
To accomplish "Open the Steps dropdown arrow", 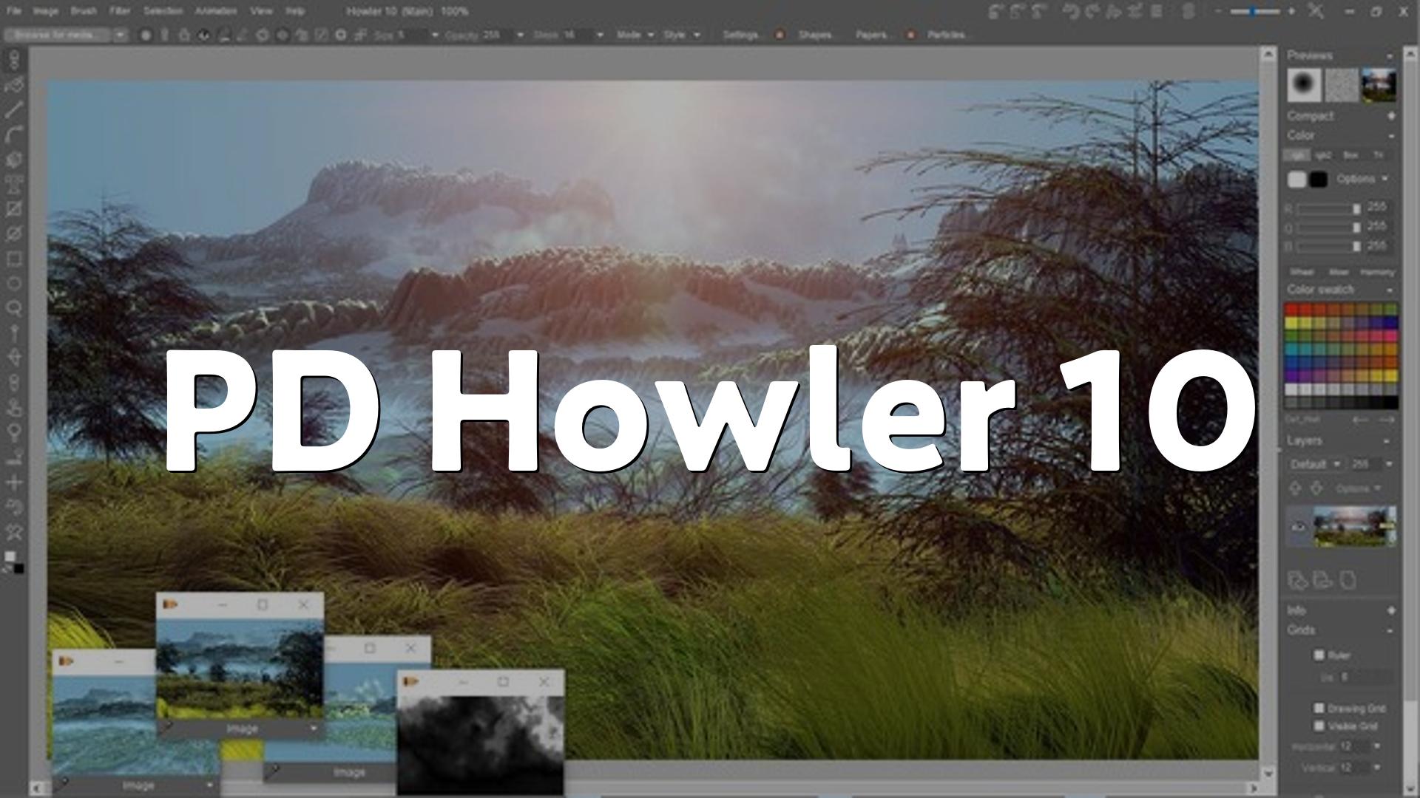I will point(600,35).
